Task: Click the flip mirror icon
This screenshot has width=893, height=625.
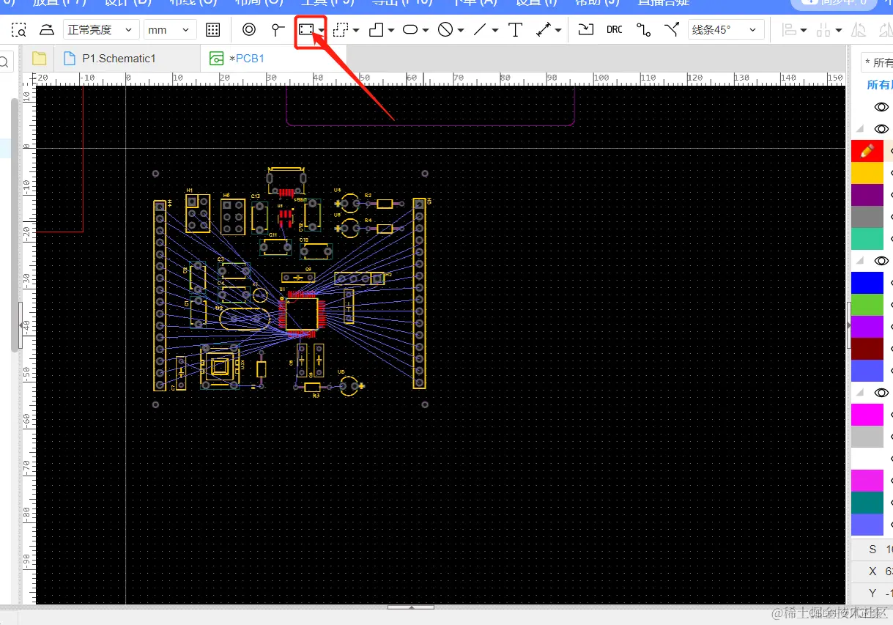Action: [859, 30]
